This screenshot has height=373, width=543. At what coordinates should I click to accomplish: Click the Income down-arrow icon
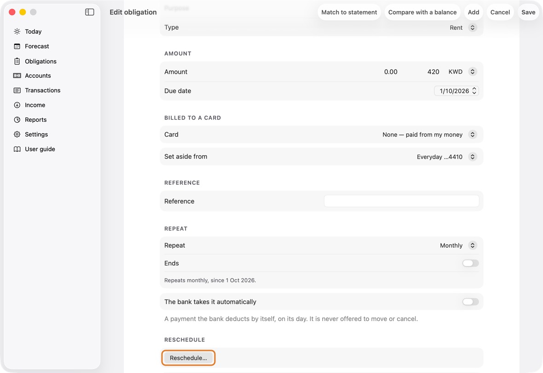17,105
